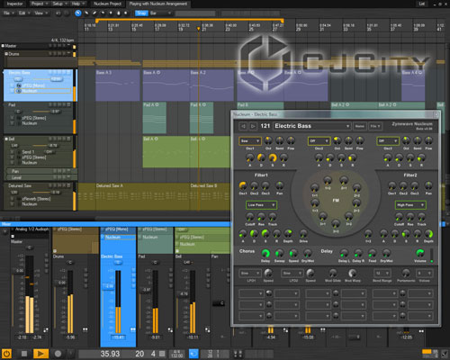Click the Osc1 Oct knob
450x360 pixels.
click(x=268, y=140)
